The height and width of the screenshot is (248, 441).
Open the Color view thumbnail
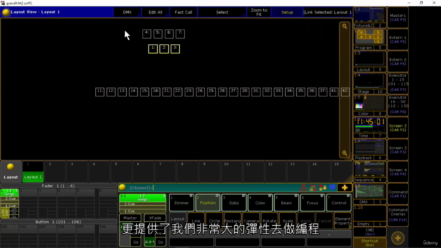(x=369, y=105)
